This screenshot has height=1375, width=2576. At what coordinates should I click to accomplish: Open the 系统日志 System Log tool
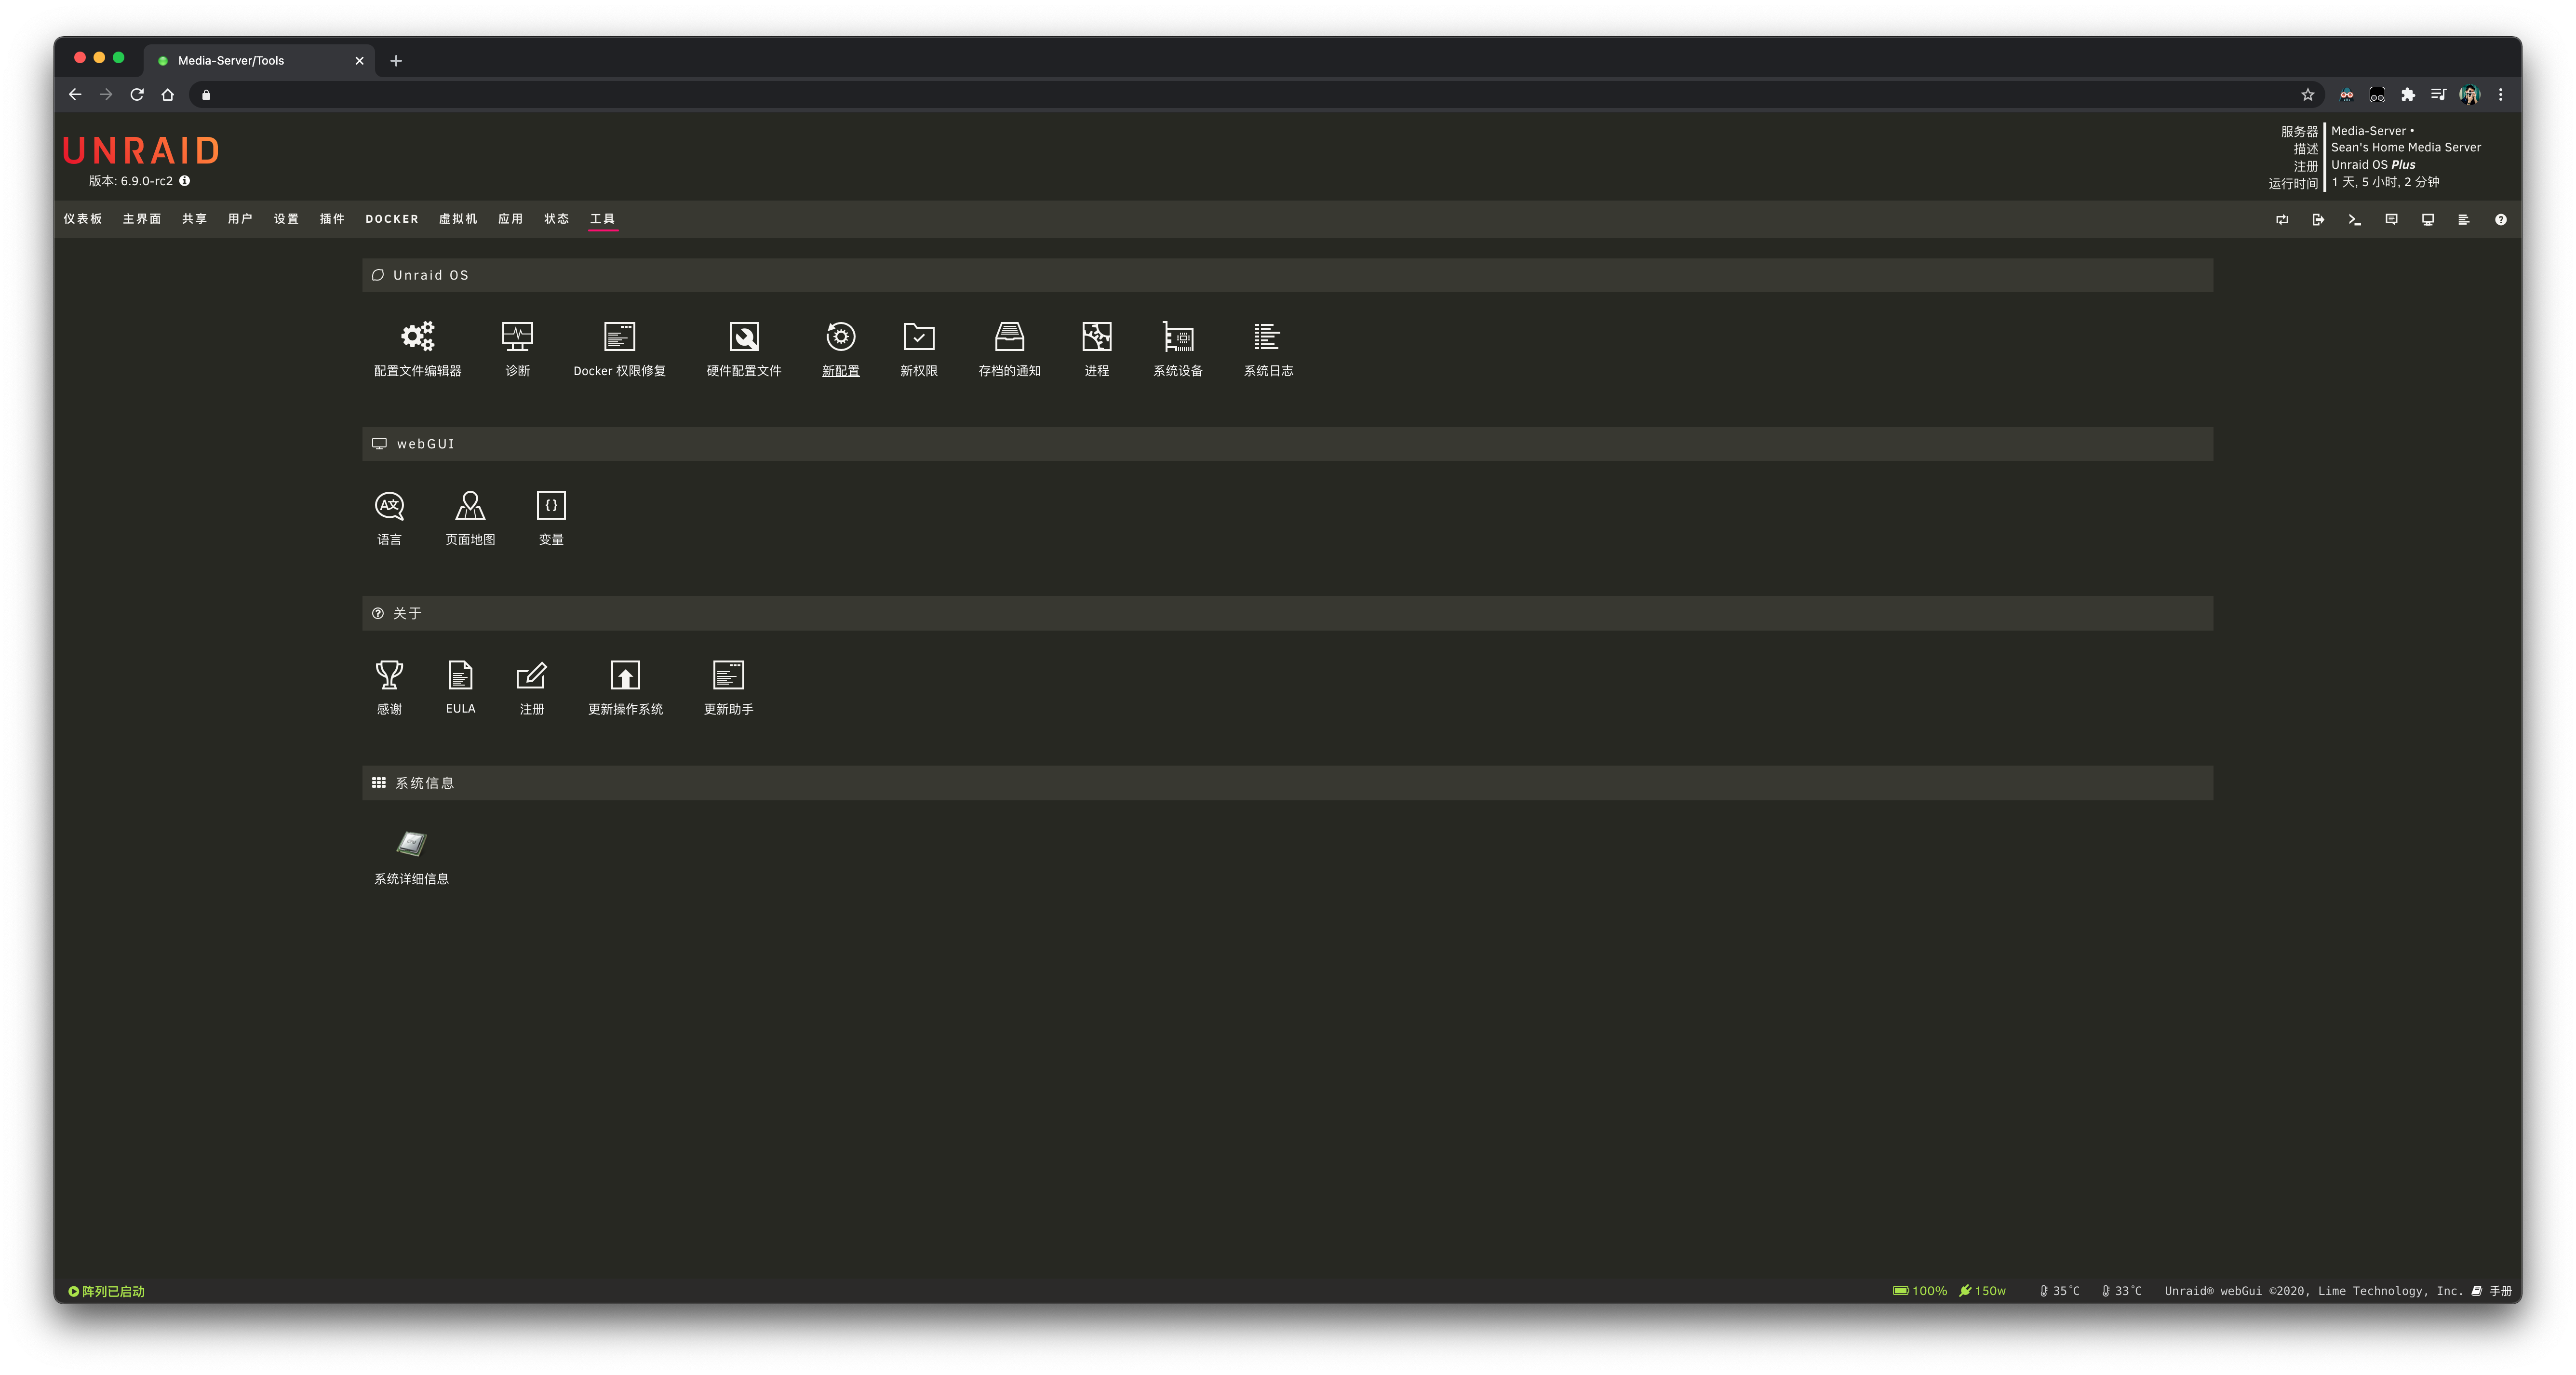1267,337
